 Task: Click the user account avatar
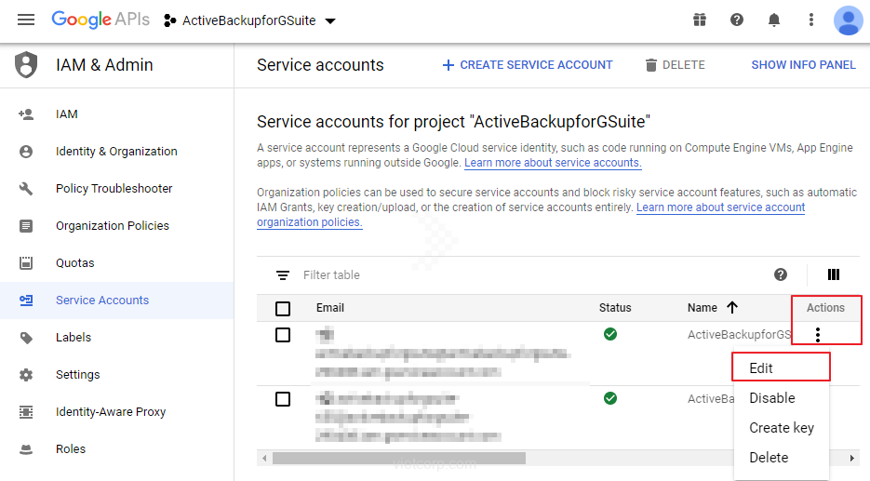pos(848,20)
